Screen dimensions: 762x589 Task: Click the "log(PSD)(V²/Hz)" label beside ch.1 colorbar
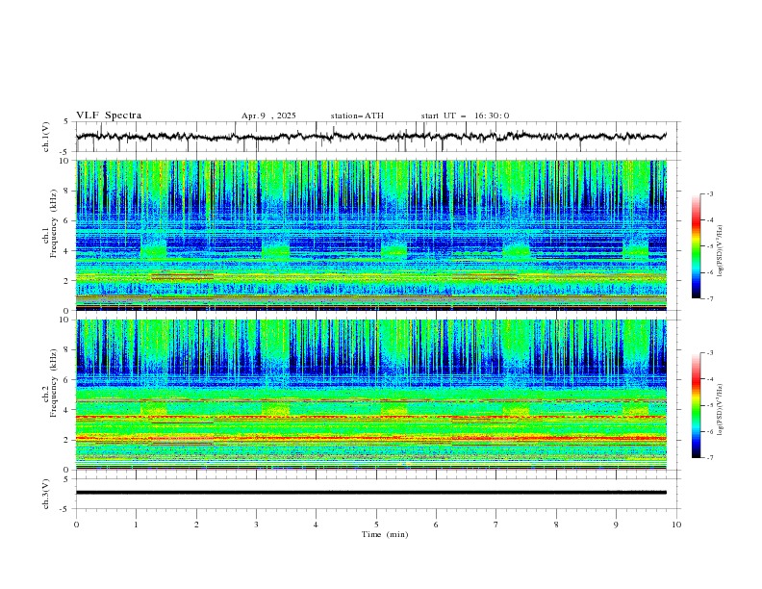721,251
